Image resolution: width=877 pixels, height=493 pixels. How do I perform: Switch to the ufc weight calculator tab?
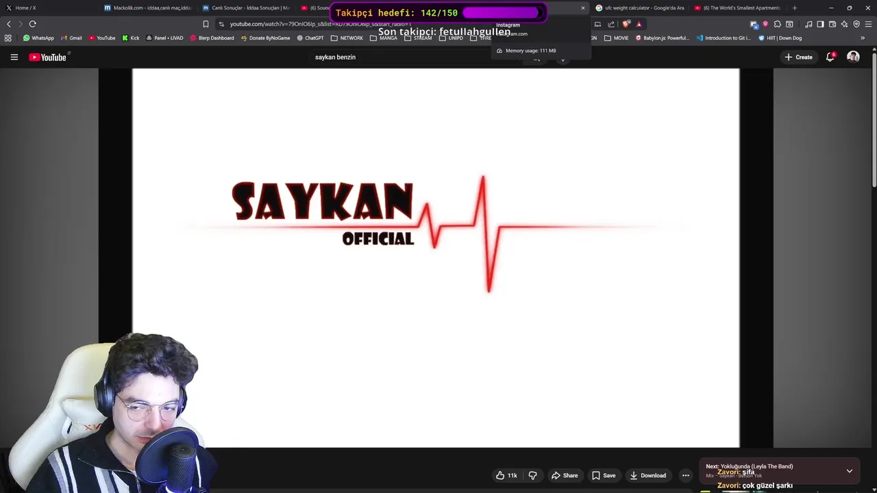640,8
